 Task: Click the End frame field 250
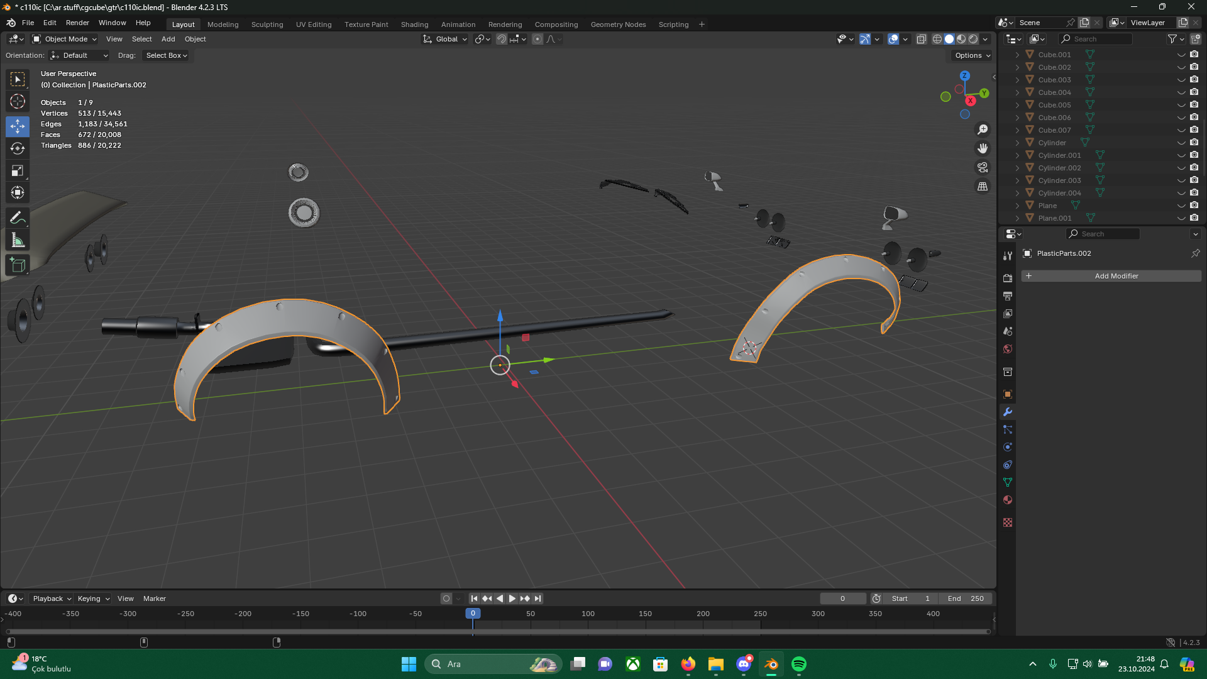pos(966,599)
